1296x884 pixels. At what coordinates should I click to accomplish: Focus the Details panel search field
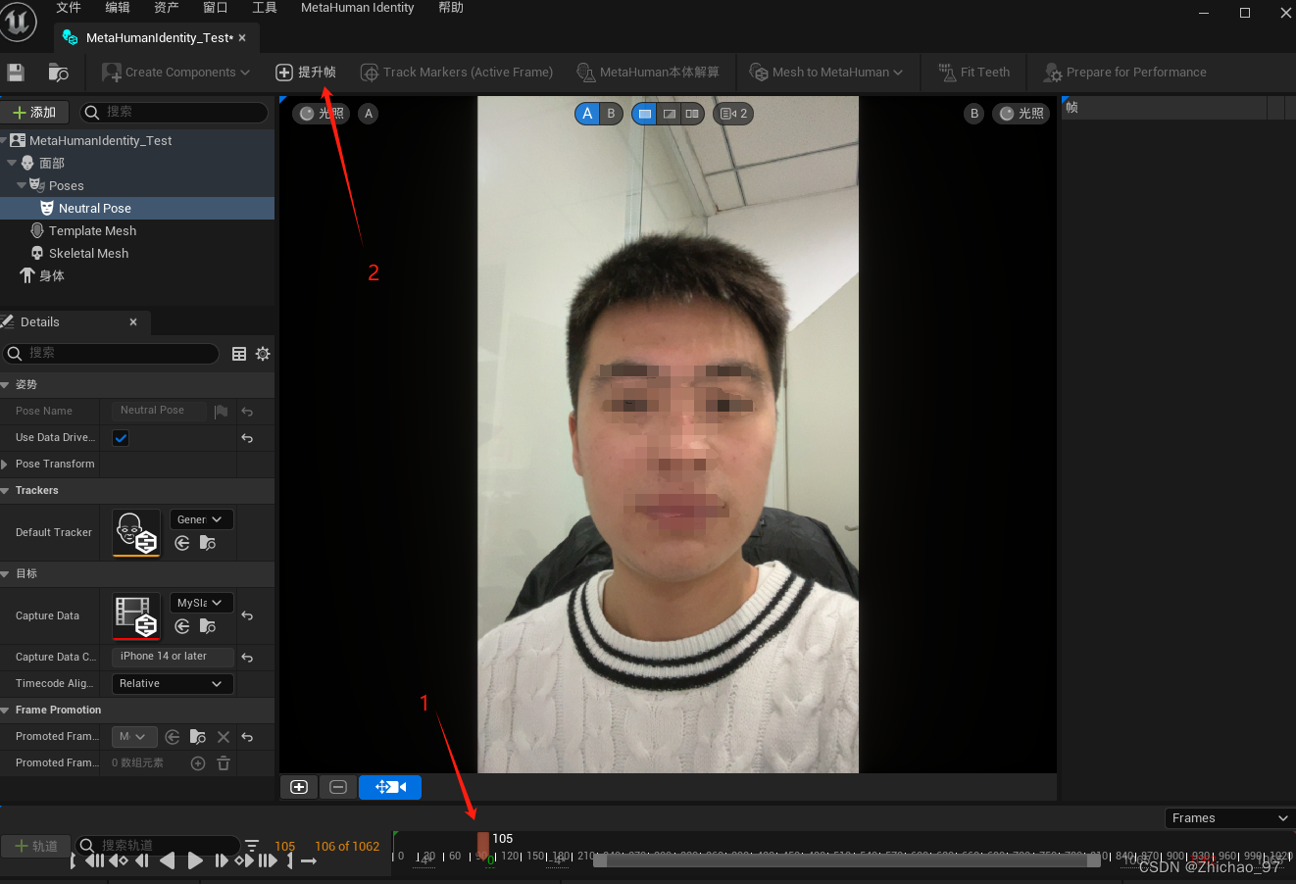[111, 353]
